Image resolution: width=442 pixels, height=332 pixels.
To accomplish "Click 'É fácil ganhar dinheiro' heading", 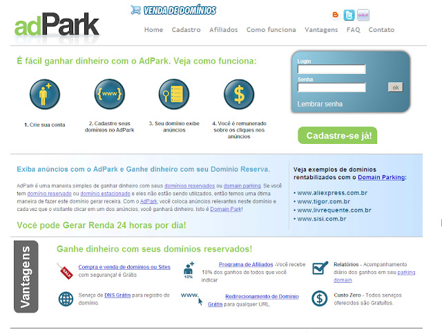I will click(x=137, y=61).
